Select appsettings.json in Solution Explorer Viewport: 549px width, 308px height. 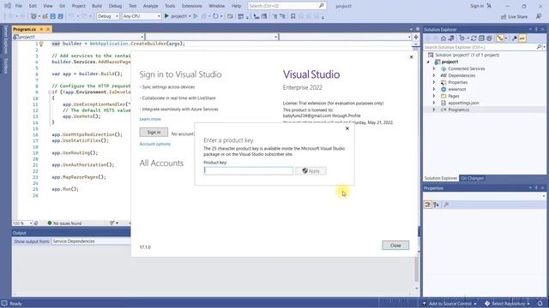tap(463, 103)
